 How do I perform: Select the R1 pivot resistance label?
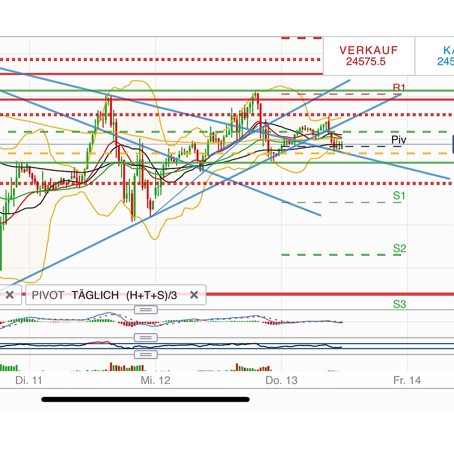point(399,87)
